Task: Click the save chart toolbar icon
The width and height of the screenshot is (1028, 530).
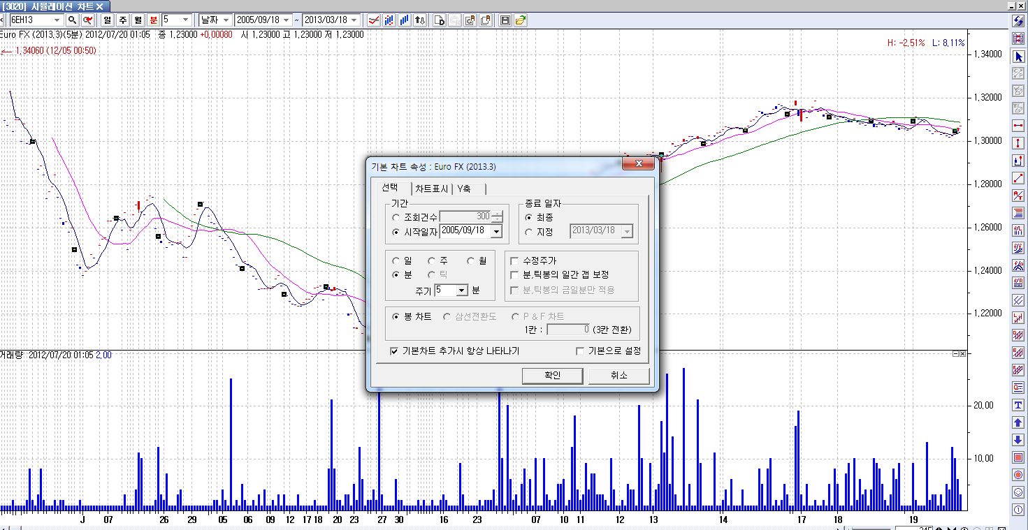Action: click(x=505, y=20)
